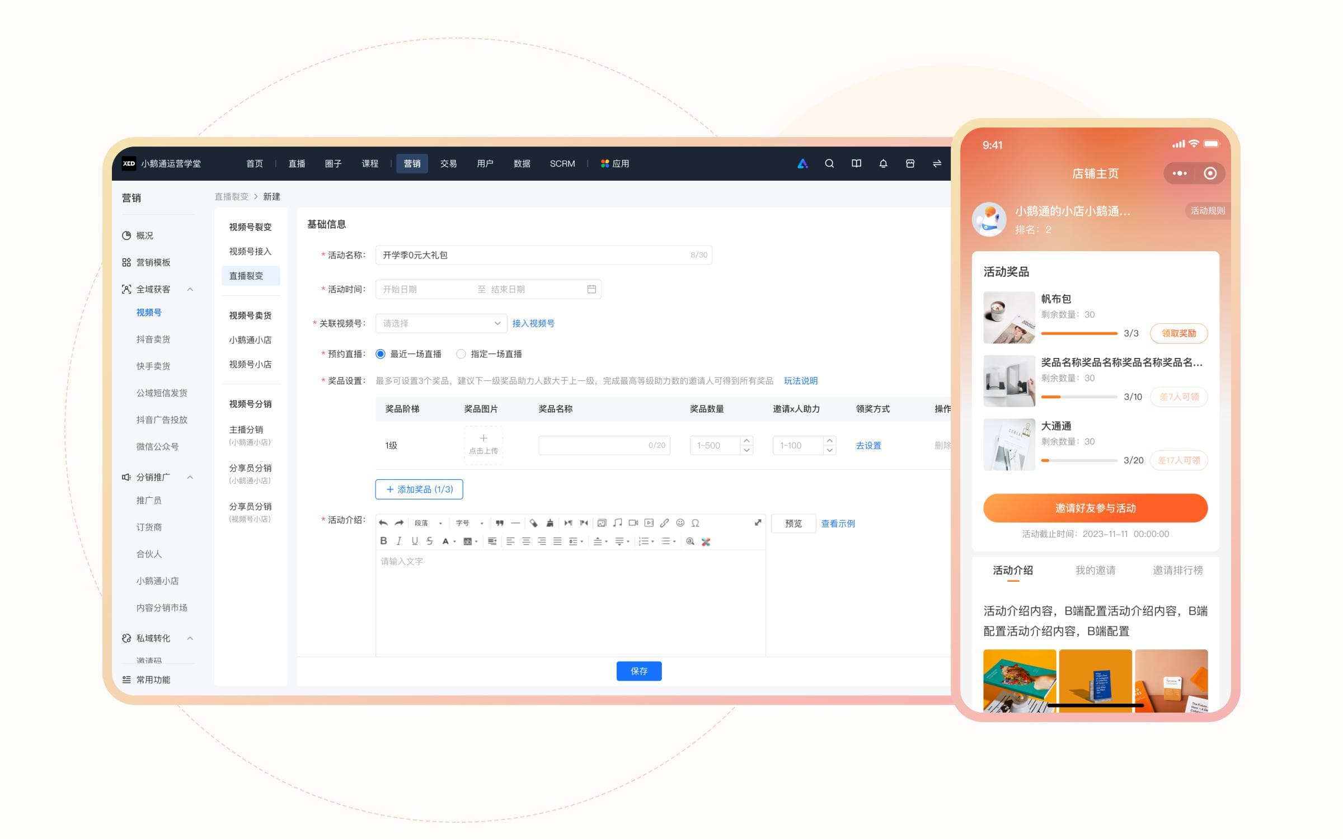Image resolution: width=1343 pixels, height=839 pixels.
Task: Insert video camera icon in editor
Action: click(x=633, y=523)
